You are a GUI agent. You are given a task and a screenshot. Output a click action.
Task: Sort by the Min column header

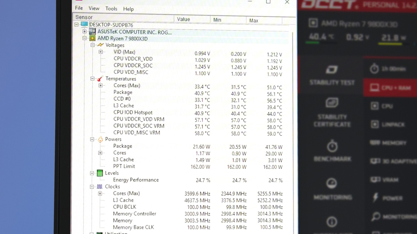tap(228, 19)
